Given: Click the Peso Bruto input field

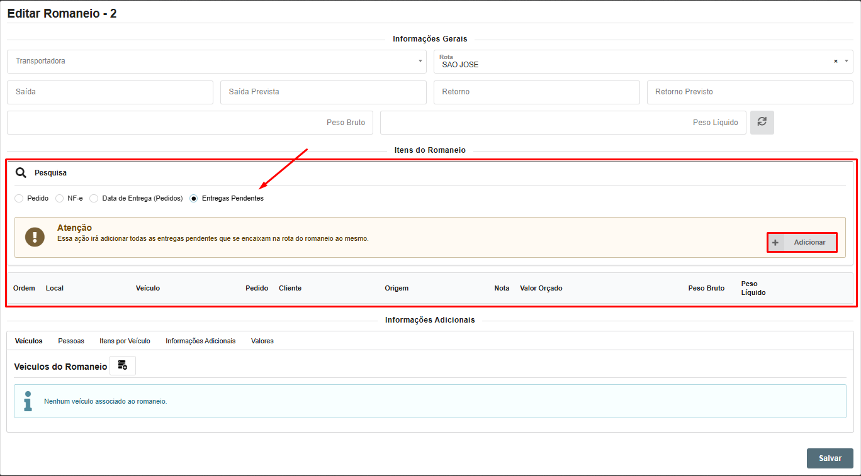Looking at the screenshot, I should point(189,123).
